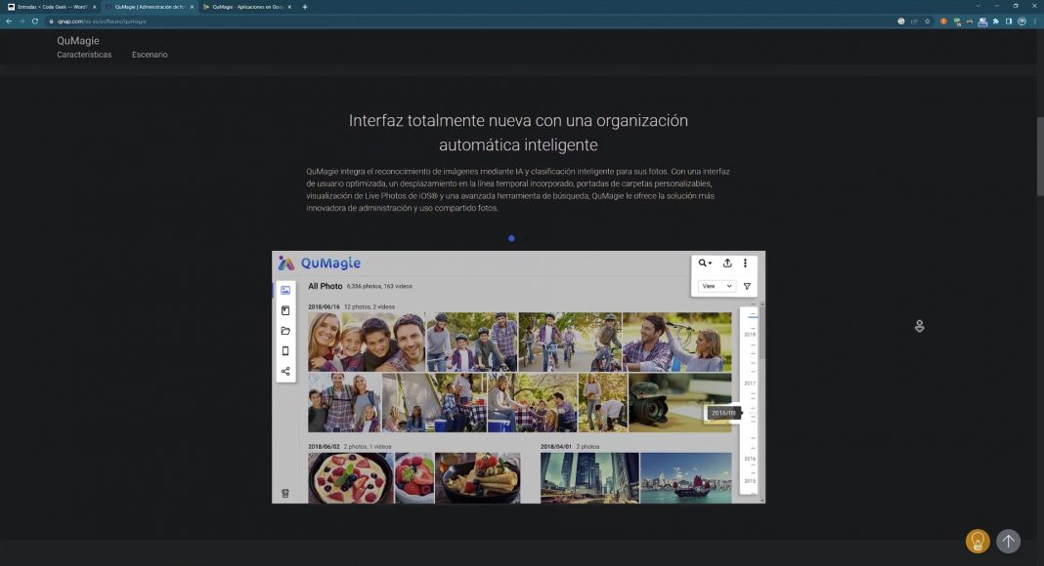The height and width of the screenshot is (566, 1044).
Task: Click the 2016/08 timeline marker
Action: pyautogui.click(x=723, y=413)
